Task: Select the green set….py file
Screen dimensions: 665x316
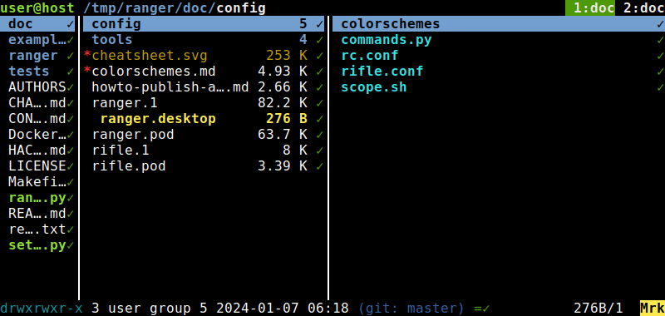Action: (37, 245)
